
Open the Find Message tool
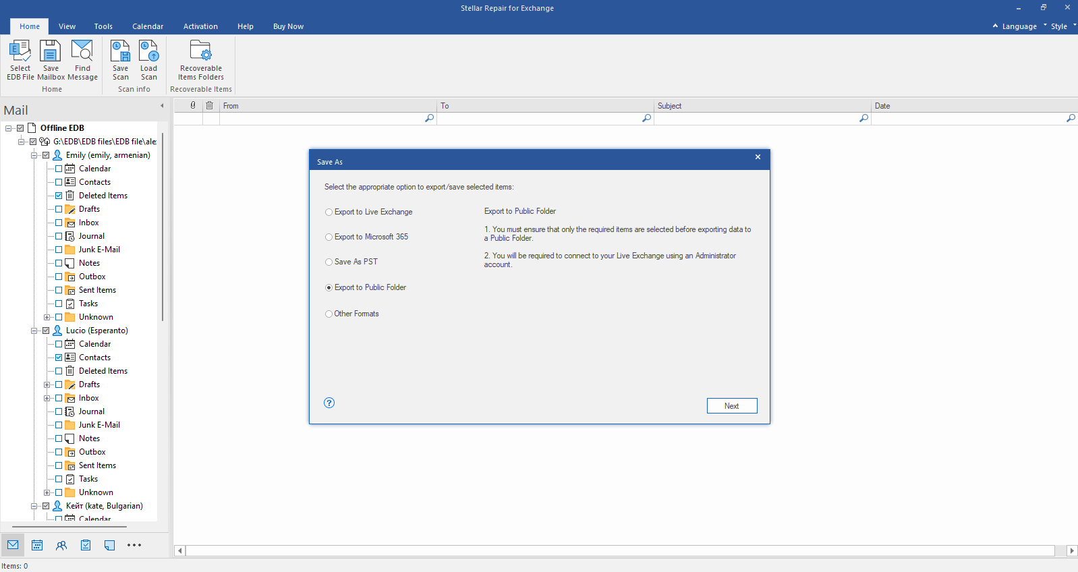[x=82, y=59]
